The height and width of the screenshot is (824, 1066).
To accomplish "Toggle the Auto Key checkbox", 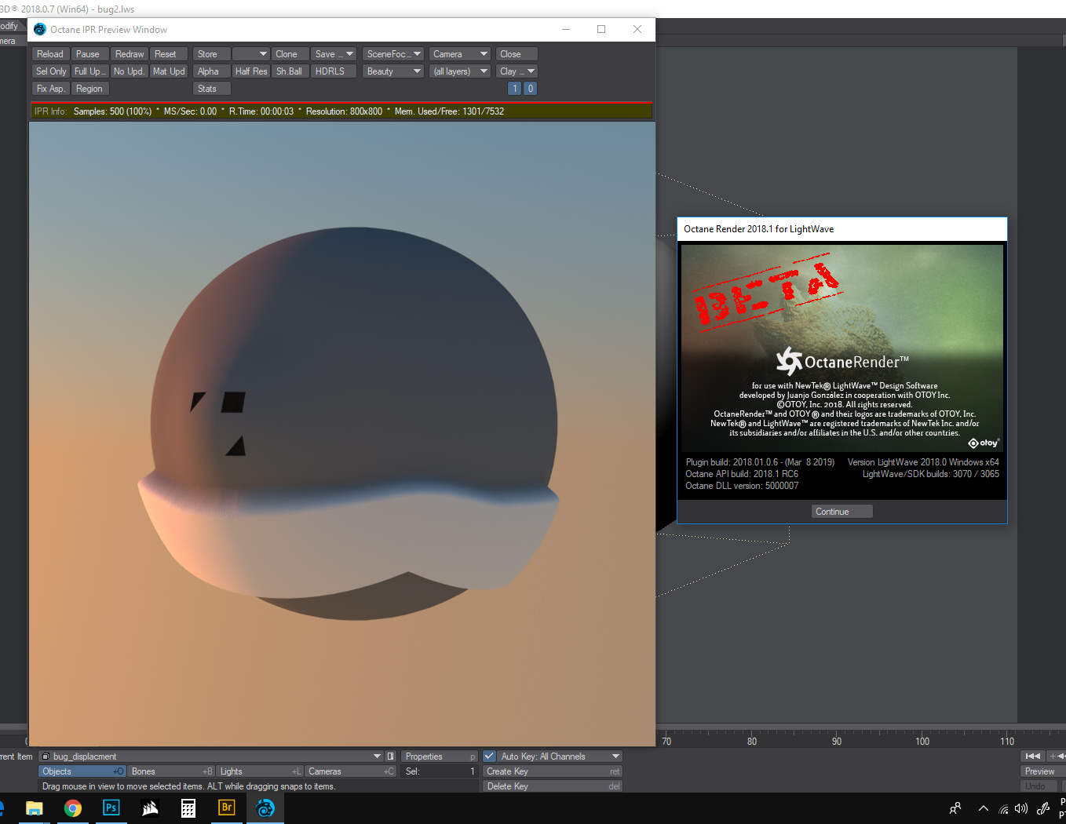I will click(489, 757).
